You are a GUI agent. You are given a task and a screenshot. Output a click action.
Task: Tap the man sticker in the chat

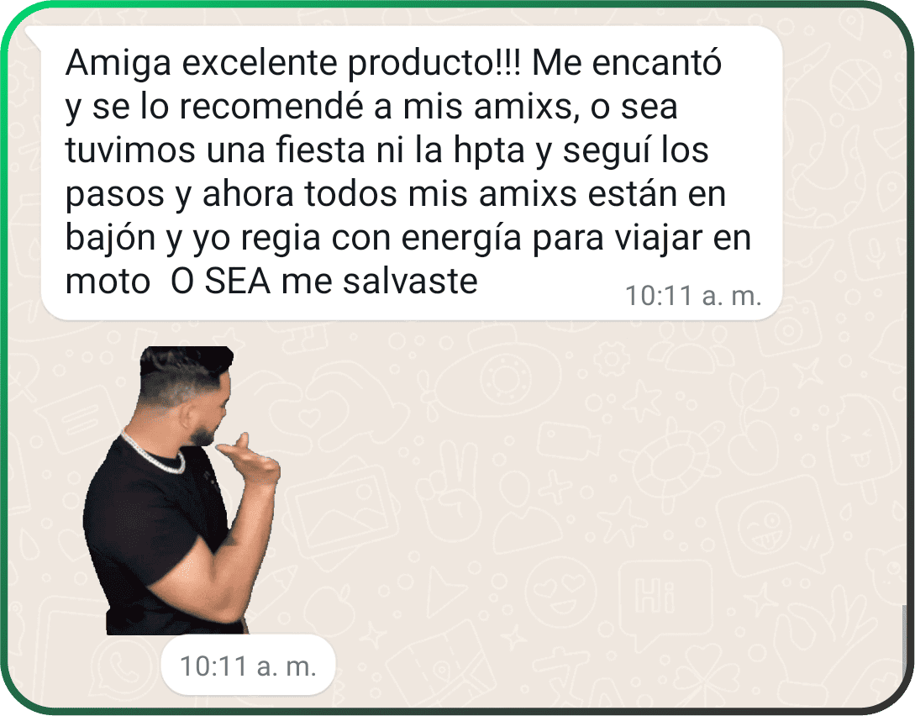(x=181, y=490)
